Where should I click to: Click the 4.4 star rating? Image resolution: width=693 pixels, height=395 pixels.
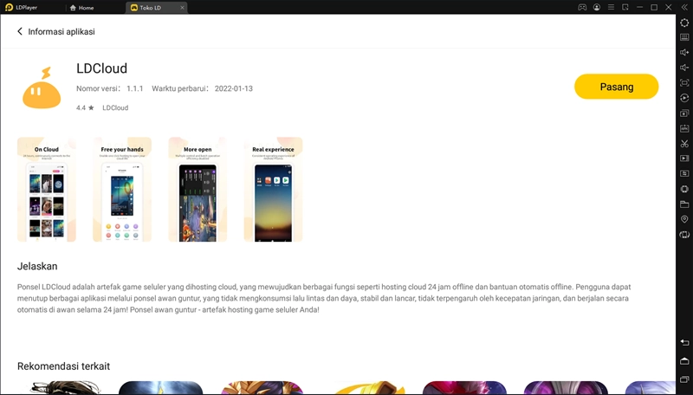click(85, 107)
